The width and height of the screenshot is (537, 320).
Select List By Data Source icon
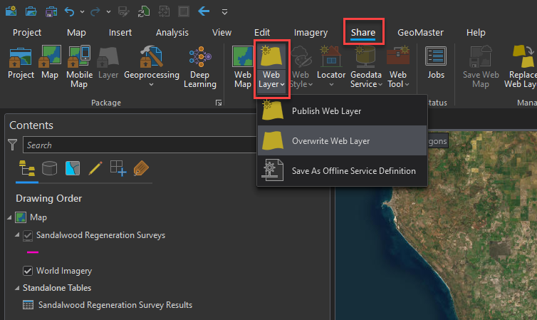point(50,168)
